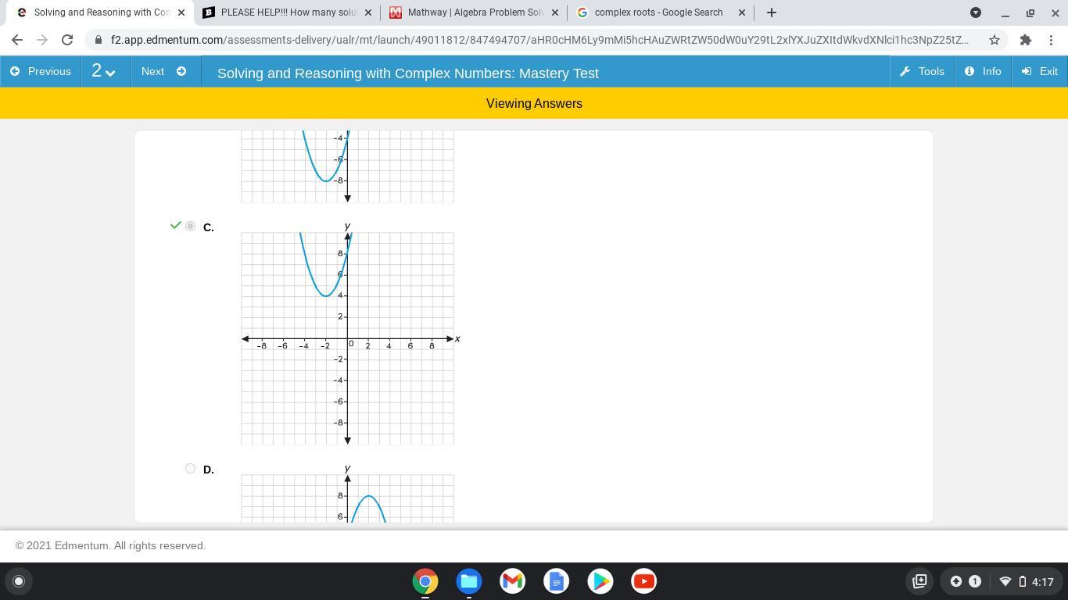
Task: Open Google Chrome from the shelf
Action: [425, 581]
